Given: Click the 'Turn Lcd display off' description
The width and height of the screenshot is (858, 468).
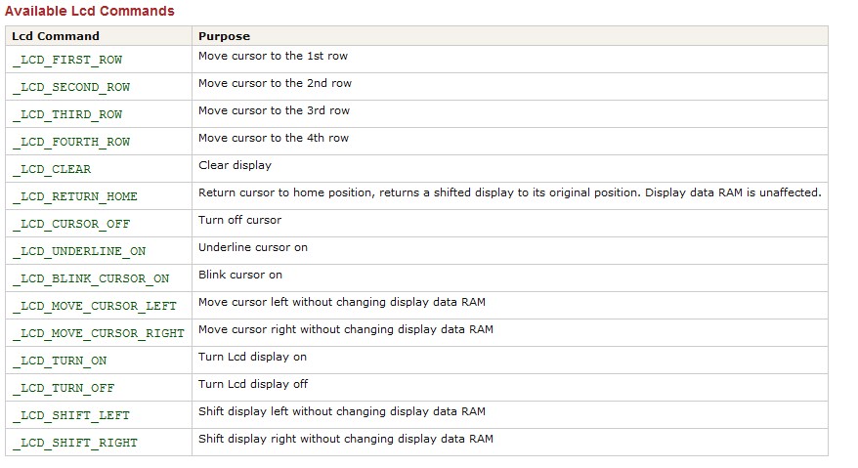Looking at the screenshot, I should (253, 384).
